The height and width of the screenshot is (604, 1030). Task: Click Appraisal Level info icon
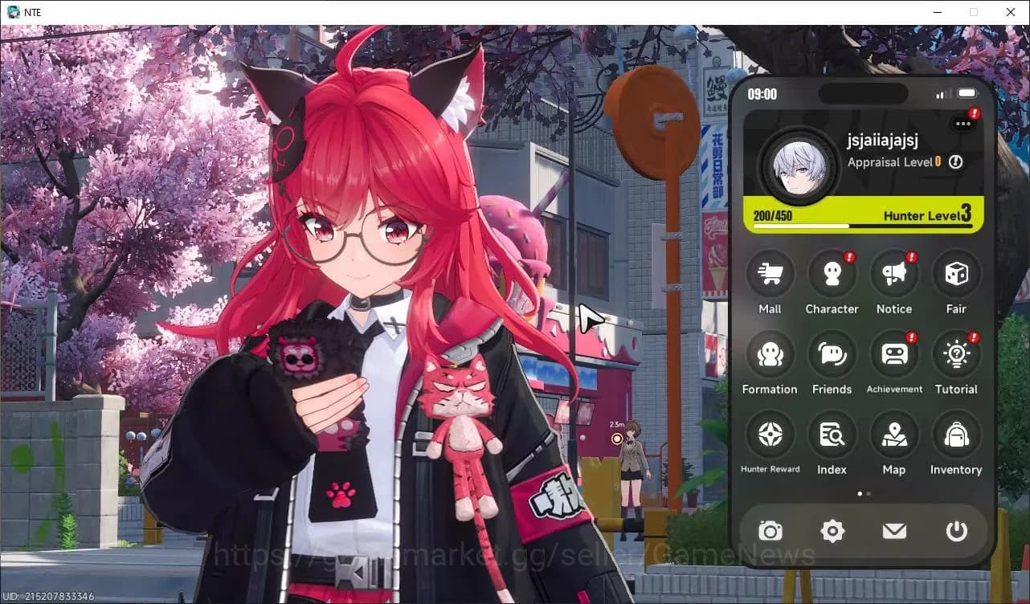[x=955, y=161]
